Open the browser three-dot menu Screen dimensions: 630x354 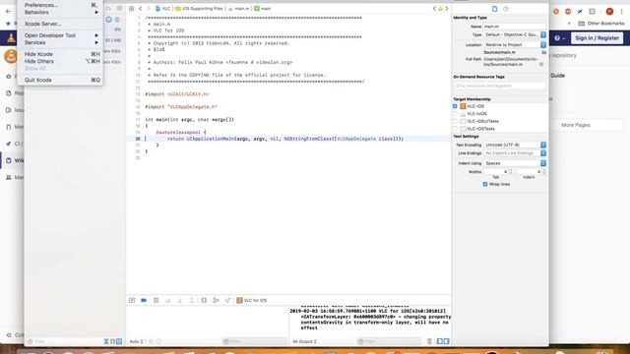point(622,12)
